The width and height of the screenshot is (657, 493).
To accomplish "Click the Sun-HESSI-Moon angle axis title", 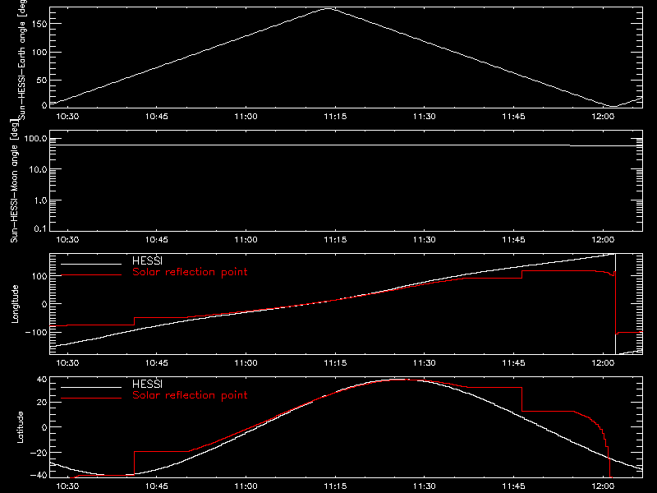I will pos(14,181).
